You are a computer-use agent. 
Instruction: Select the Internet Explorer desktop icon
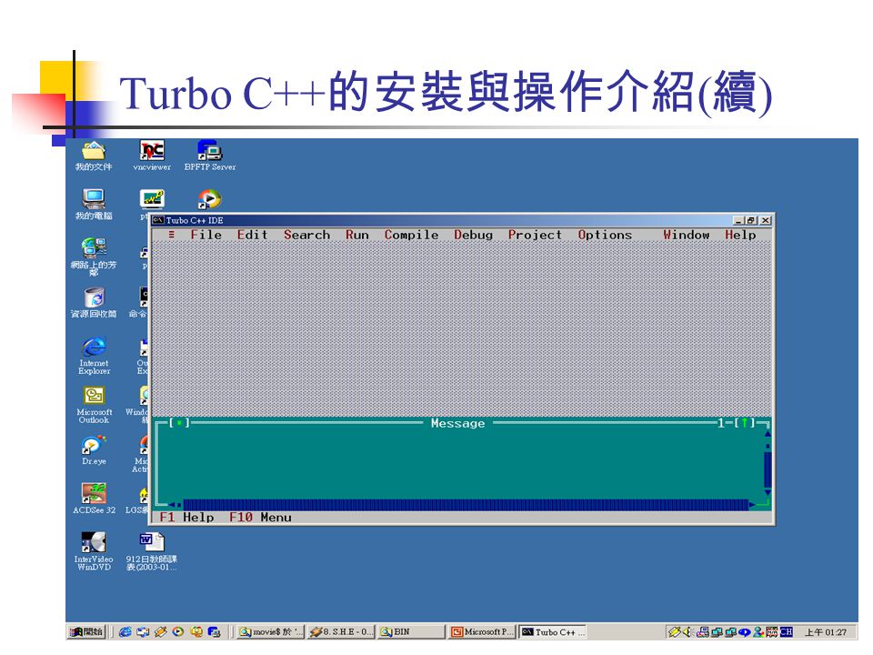click(94, 356)
